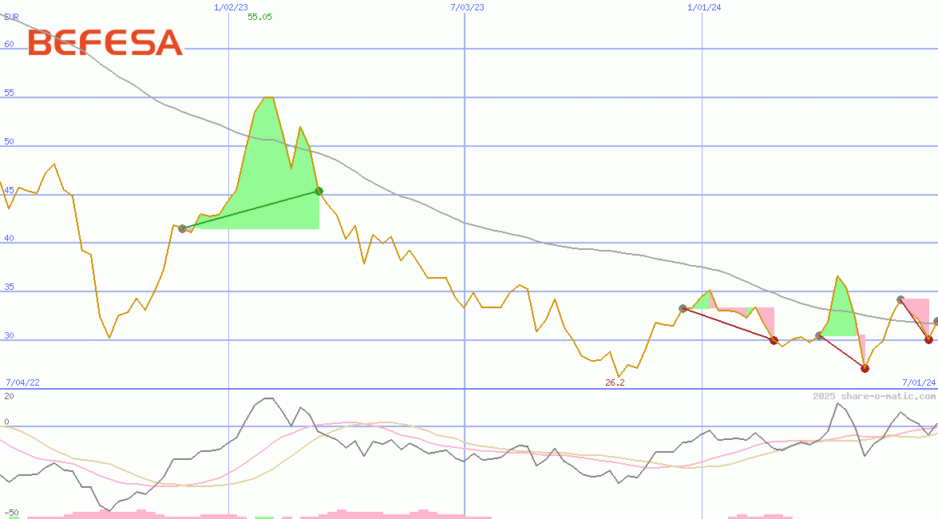Click the 35 price axis label
The image size is (938, 519).
click(x=9, y=287)
